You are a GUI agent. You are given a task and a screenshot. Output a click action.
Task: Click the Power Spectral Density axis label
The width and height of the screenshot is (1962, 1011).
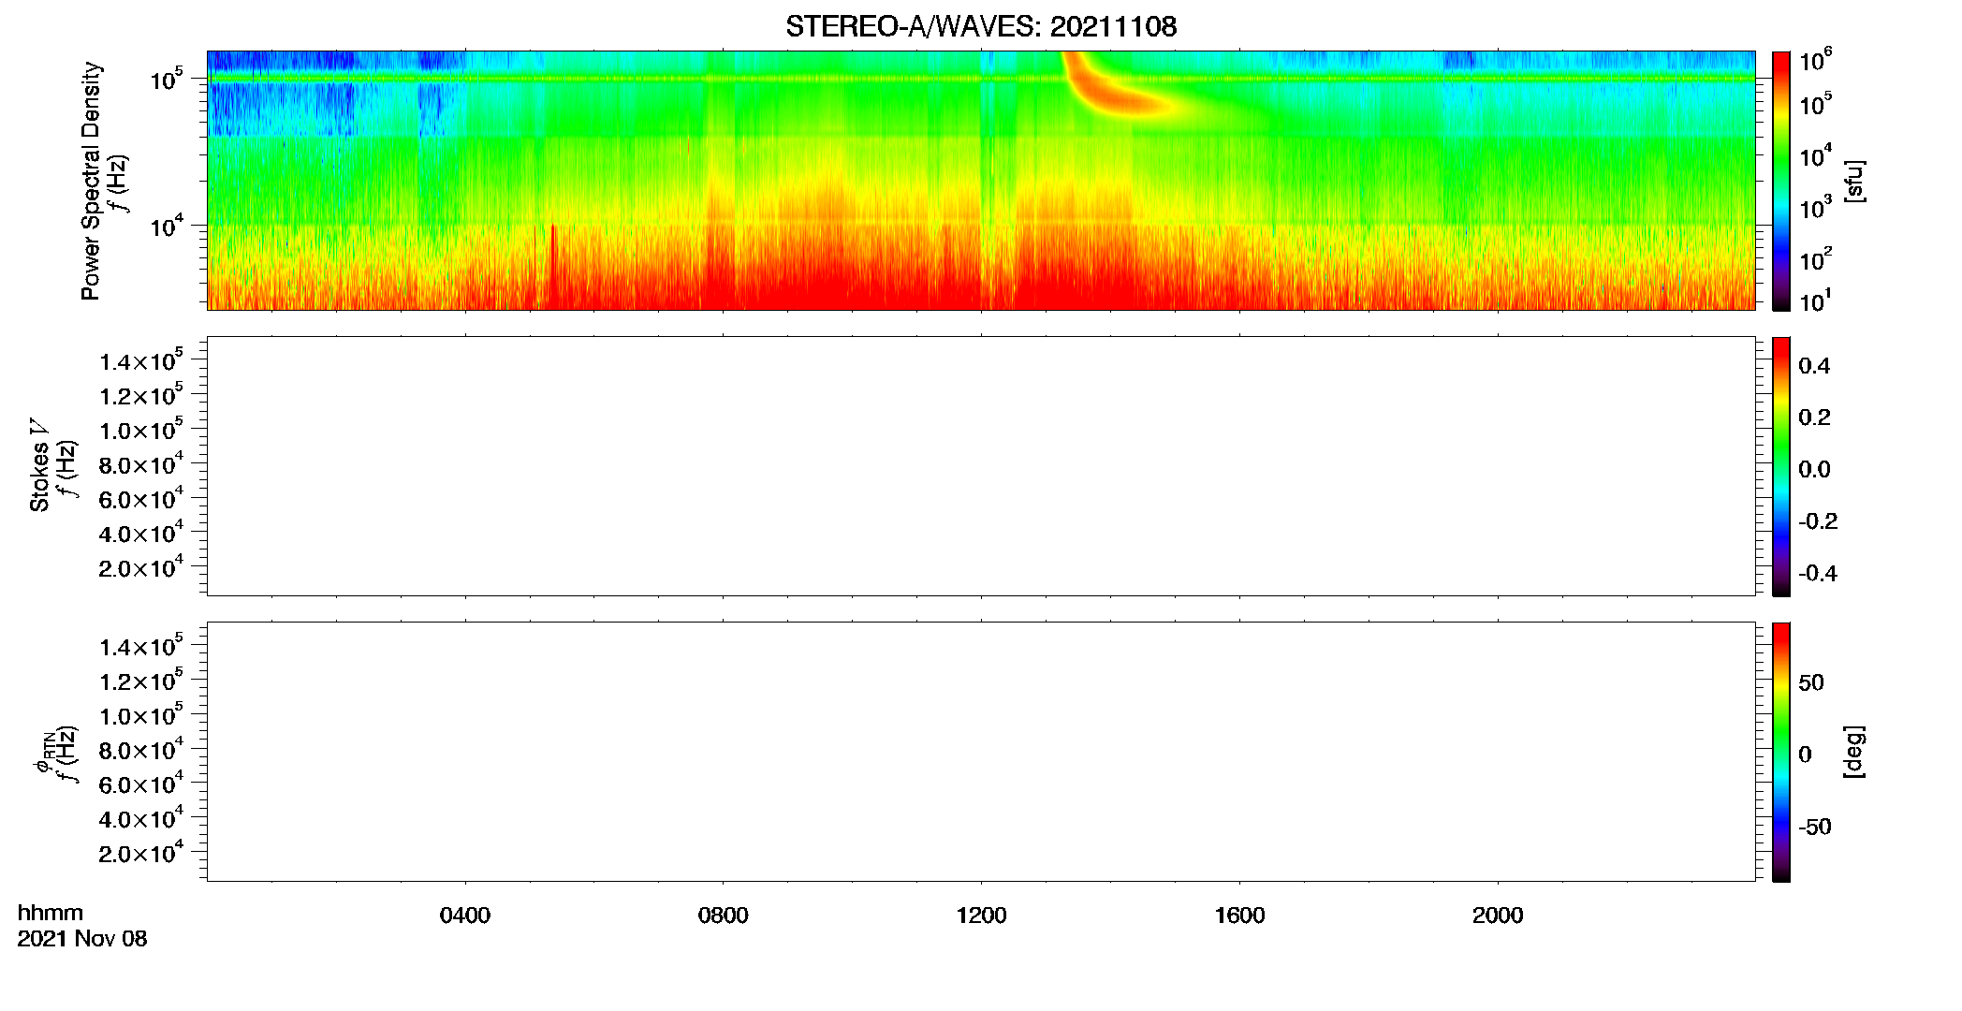click(91, 181)
